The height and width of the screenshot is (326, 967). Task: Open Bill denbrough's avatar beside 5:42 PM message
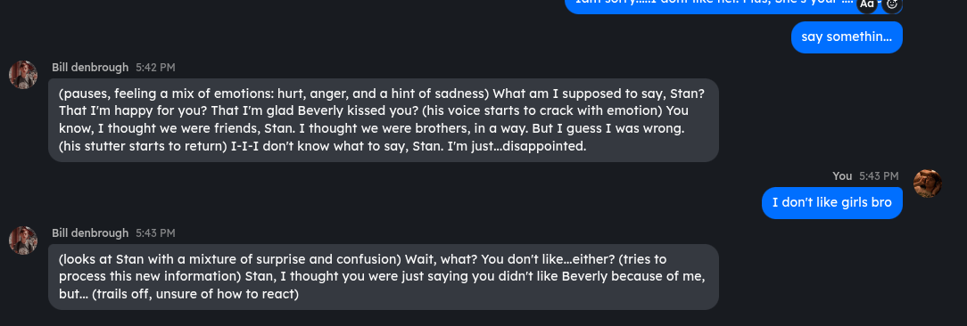pos(23,75)
